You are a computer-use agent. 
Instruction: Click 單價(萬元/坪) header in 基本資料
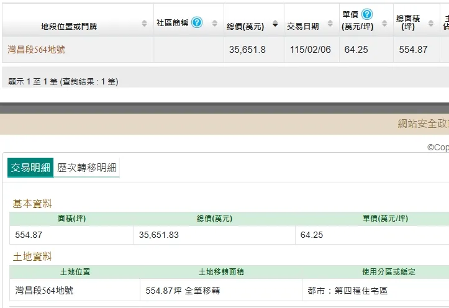pyautogui.click(x=385, y=219)
